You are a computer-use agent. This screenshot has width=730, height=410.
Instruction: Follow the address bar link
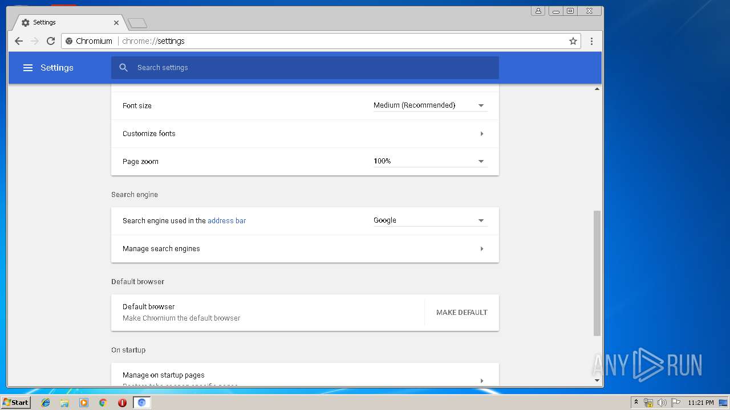(x=227, y=221)
